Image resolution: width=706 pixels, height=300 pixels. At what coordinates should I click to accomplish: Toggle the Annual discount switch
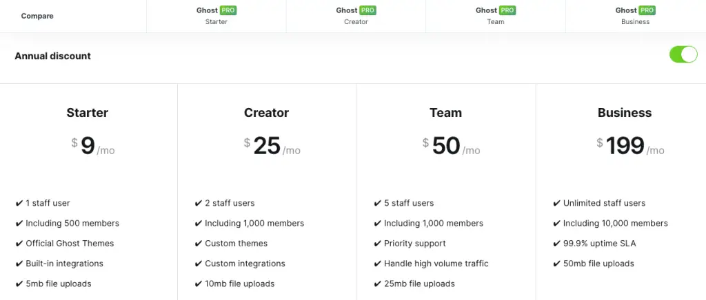coord(683,54)
